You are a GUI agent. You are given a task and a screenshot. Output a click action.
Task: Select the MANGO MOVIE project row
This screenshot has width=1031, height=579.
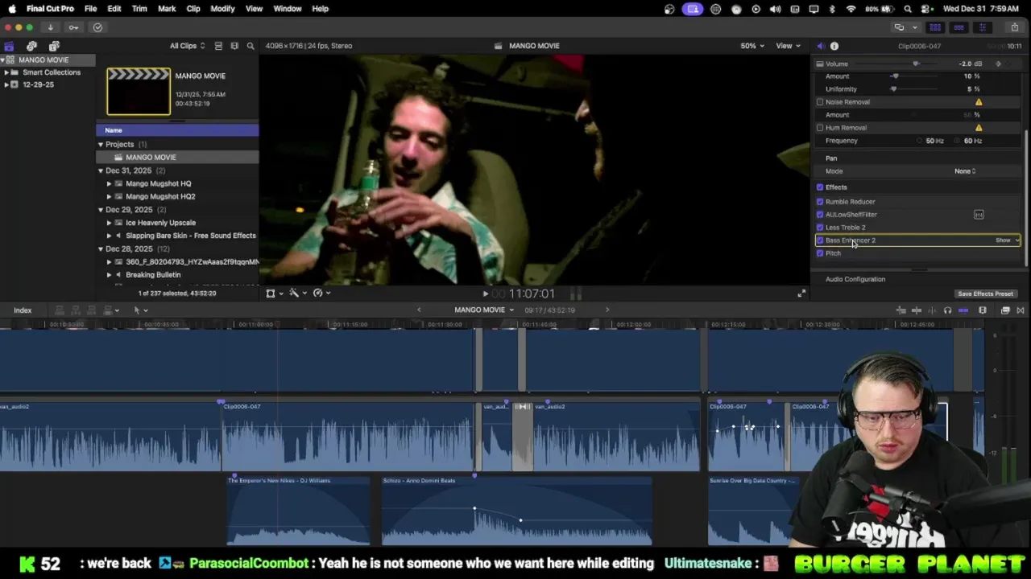(178, 158)
